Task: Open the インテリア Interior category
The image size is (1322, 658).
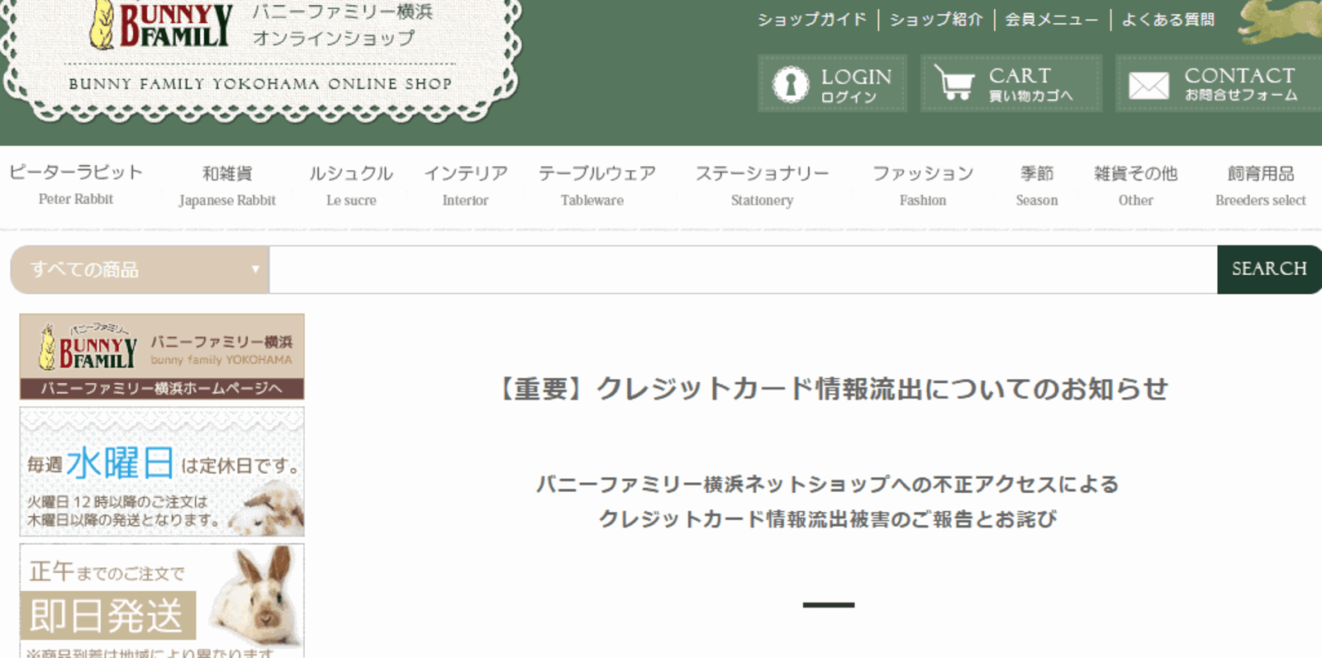Action: click(x=465, y=186)
